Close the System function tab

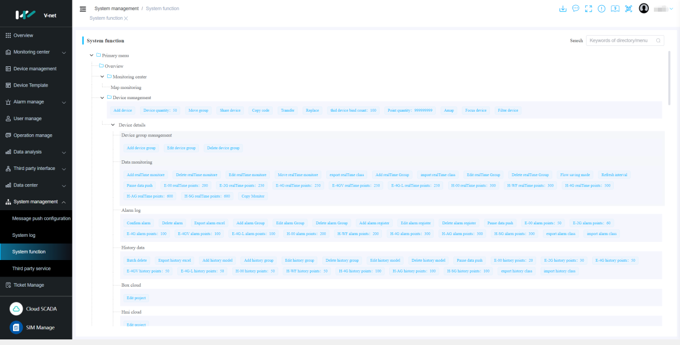pyautogui.click(x=126, y=18)
